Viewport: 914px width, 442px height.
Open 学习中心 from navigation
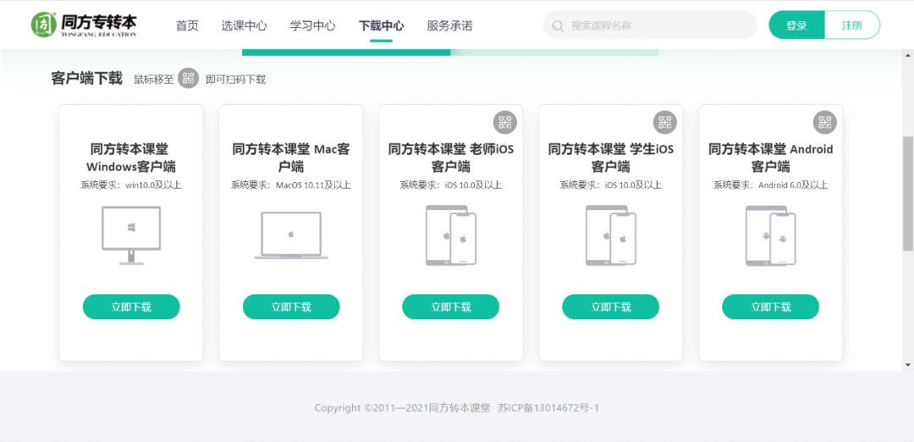(313, 25)
